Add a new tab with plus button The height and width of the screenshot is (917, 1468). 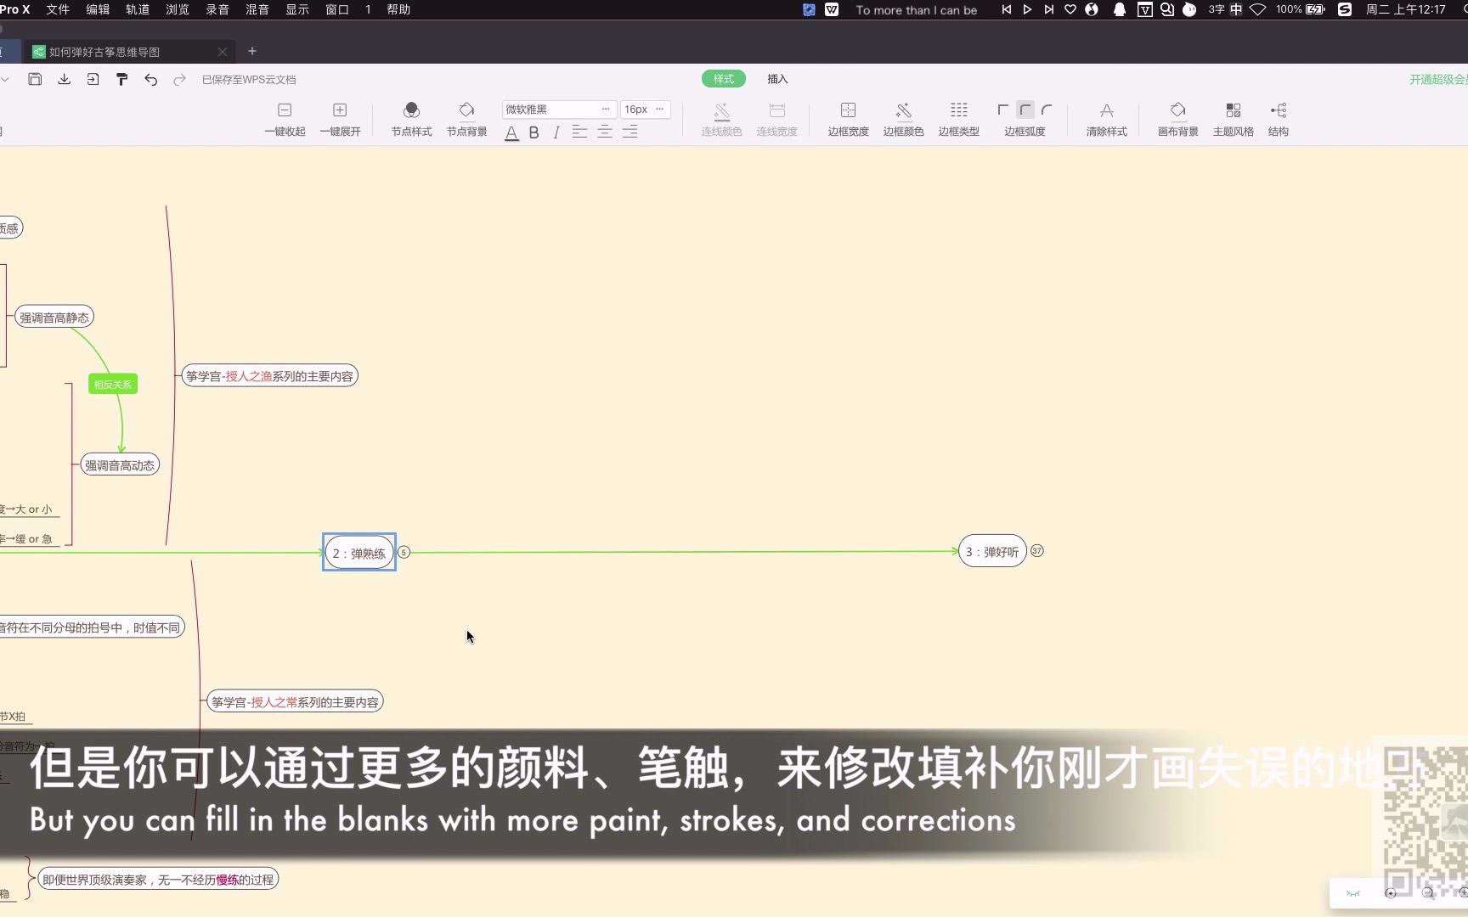pyautogui.click(x=251, y=51)
